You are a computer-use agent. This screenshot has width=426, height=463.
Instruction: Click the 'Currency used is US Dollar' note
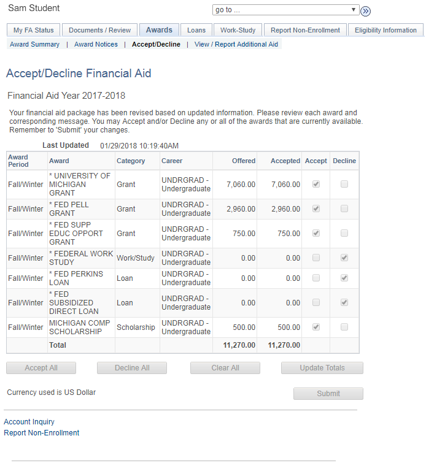coord(52,392)
